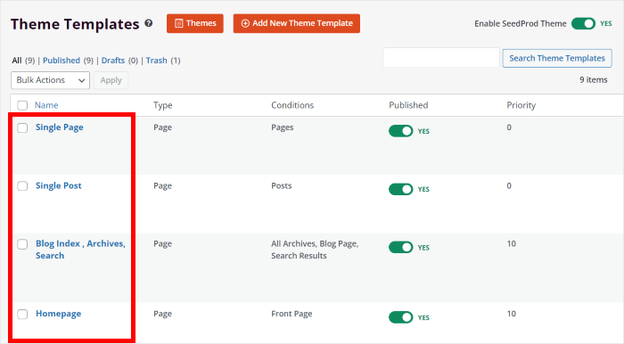Open the Bulk Actions dropdown
Screen dimensions: 624x344
pos(50,80)
